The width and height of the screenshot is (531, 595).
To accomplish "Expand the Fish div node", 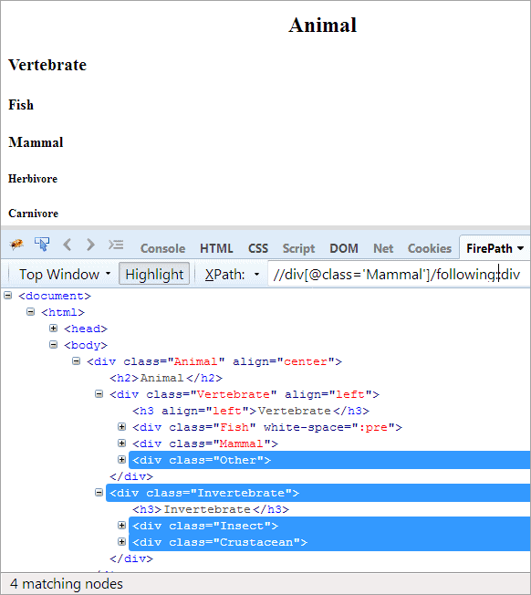I will [121, 427].
